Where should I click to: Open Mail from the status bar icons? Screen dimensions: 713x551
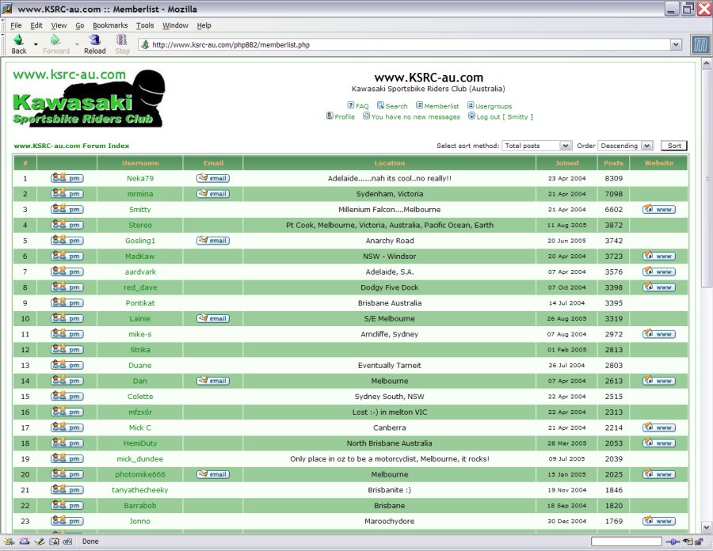coord(25,541)
